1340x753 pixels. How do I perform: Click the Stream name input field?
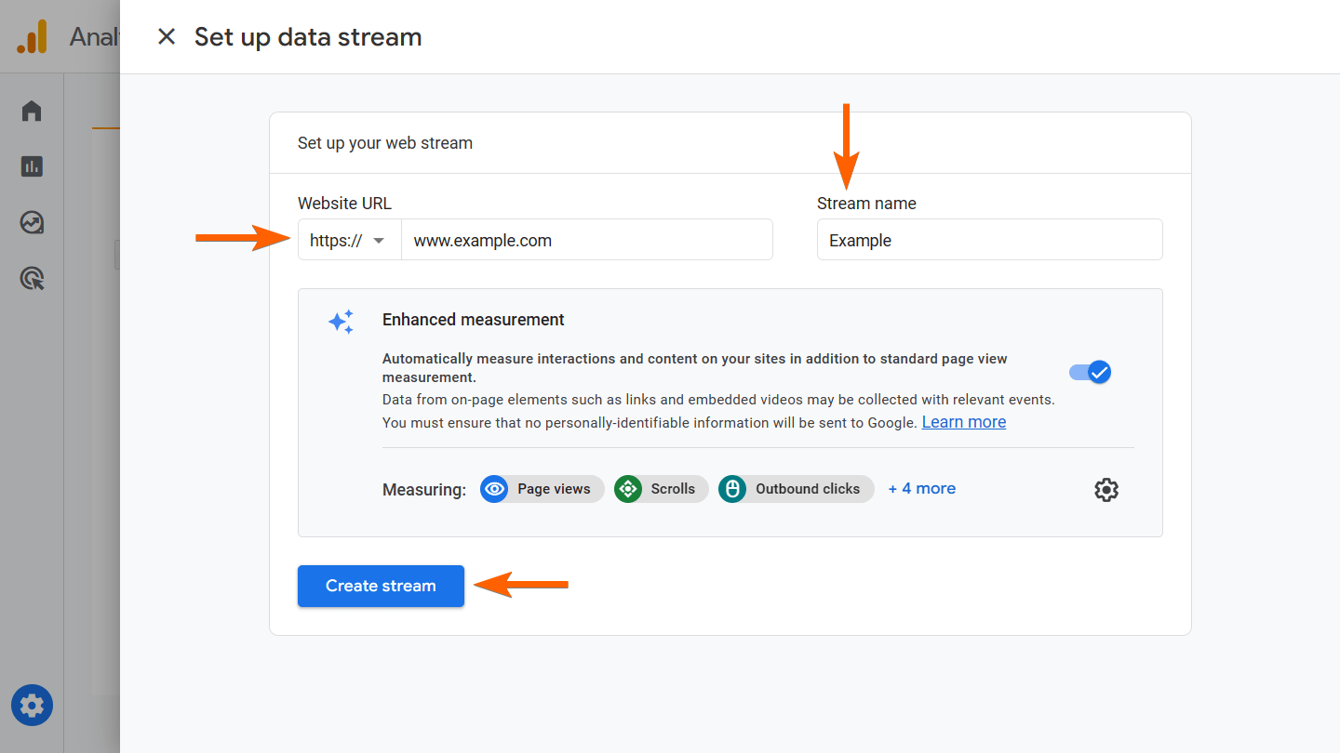[x=989, y=240]
